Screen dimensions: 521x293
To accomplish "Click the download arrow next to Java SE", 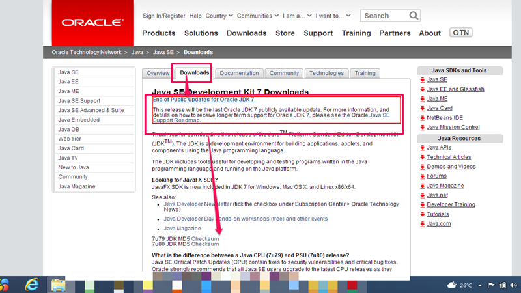I will point(422,79).
